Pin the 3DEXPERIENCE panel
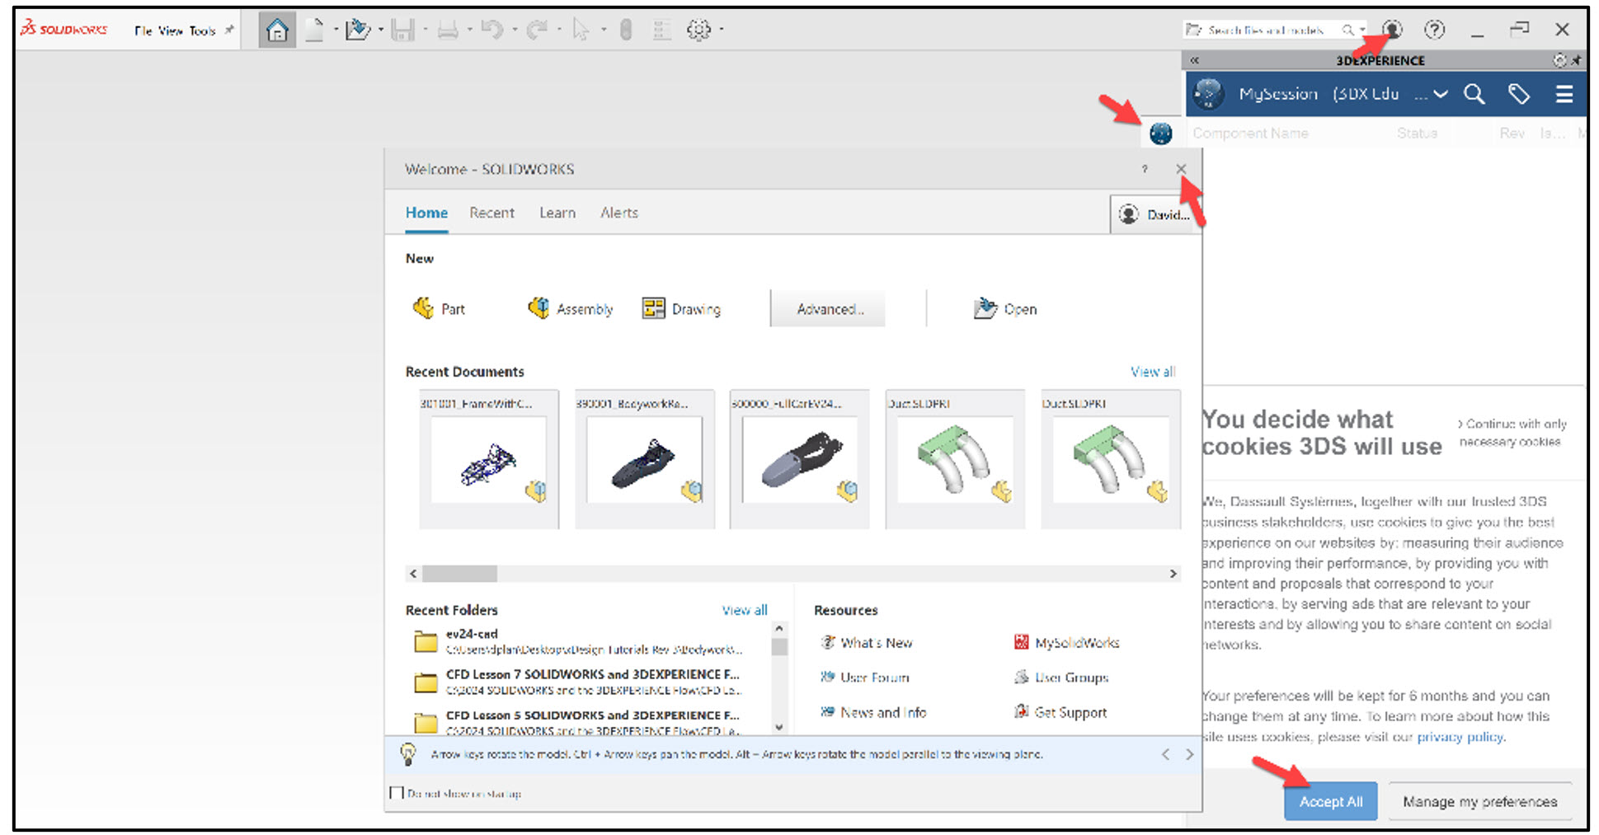 tap(1576, 59)
